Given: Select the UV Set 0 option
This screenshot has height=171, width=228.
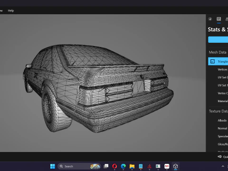Looking at the screenshot, I should point(223,77).
